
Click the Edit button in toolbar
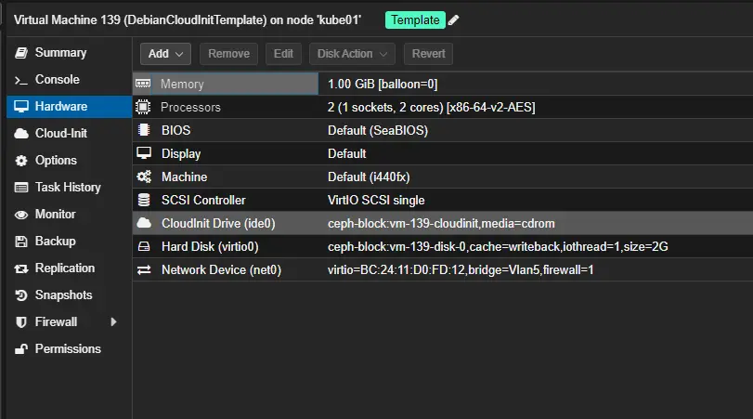coord(283,54)
